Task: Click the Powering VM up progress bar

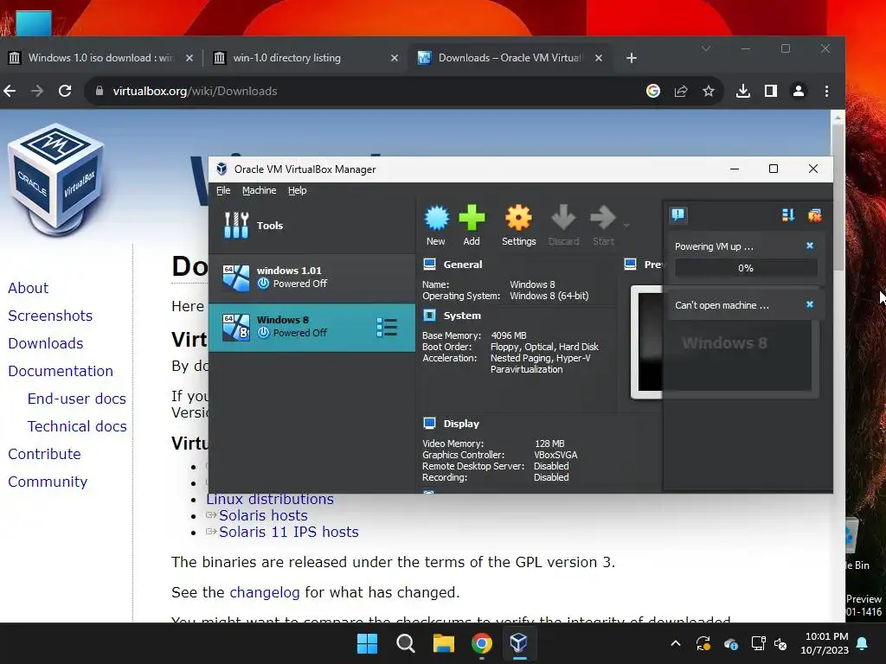Action: (x=746, y=268)
